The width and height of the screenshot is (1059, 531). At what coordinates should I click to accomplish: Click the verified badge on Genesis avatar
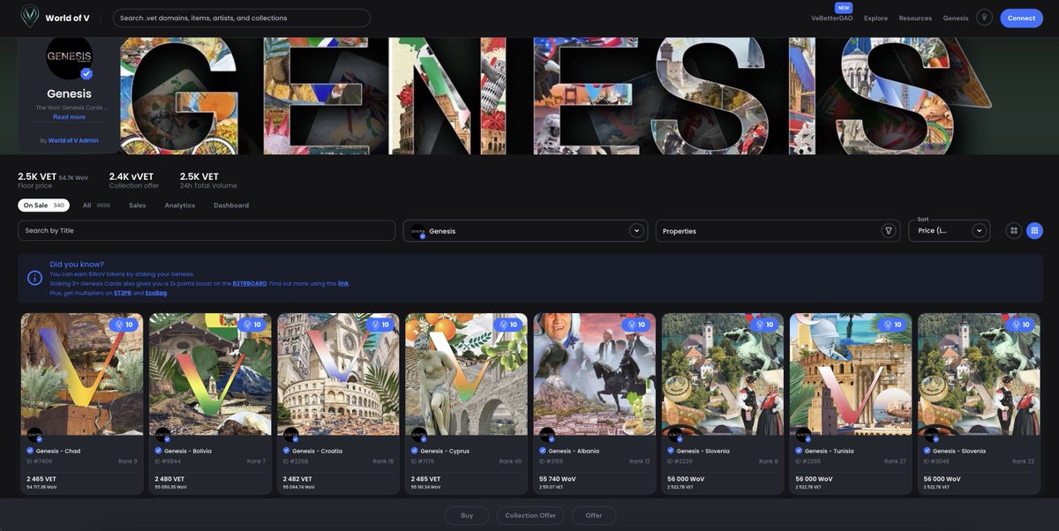tap(86, 74)
